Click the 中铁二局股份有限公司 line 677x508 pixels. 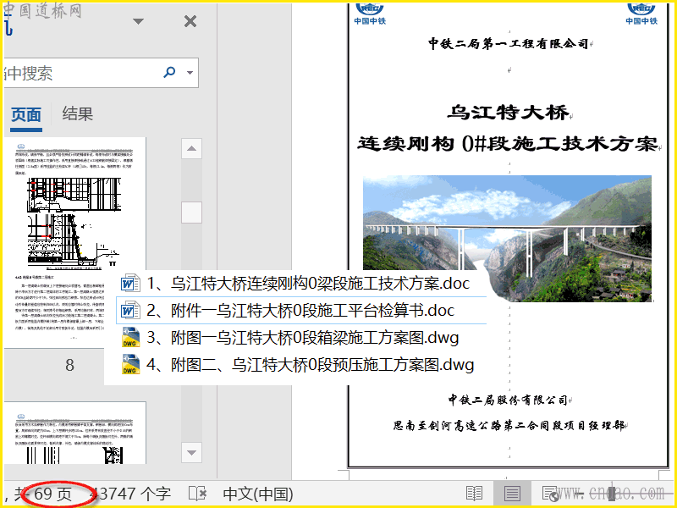507,400
